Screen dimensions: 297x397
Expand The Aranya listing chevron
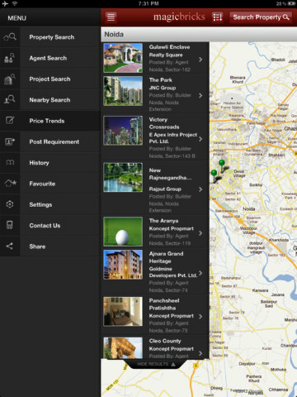(x=201, y=233)
